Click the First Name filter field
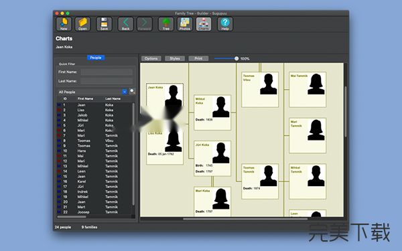This screenshot has height=251, width=402. (107, 72)
